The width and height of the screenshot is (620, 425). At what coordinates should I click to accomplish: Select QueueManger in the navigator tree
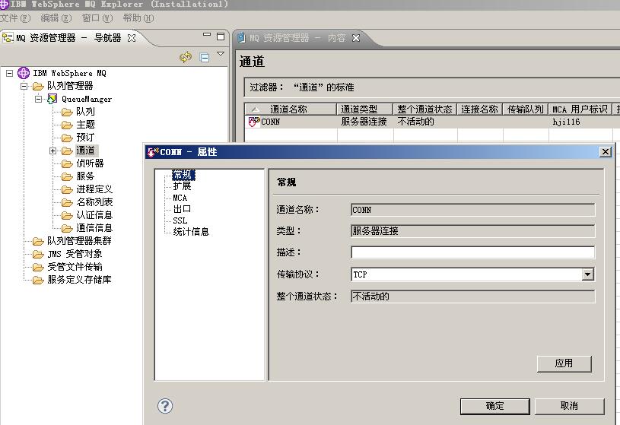(87, 99)
